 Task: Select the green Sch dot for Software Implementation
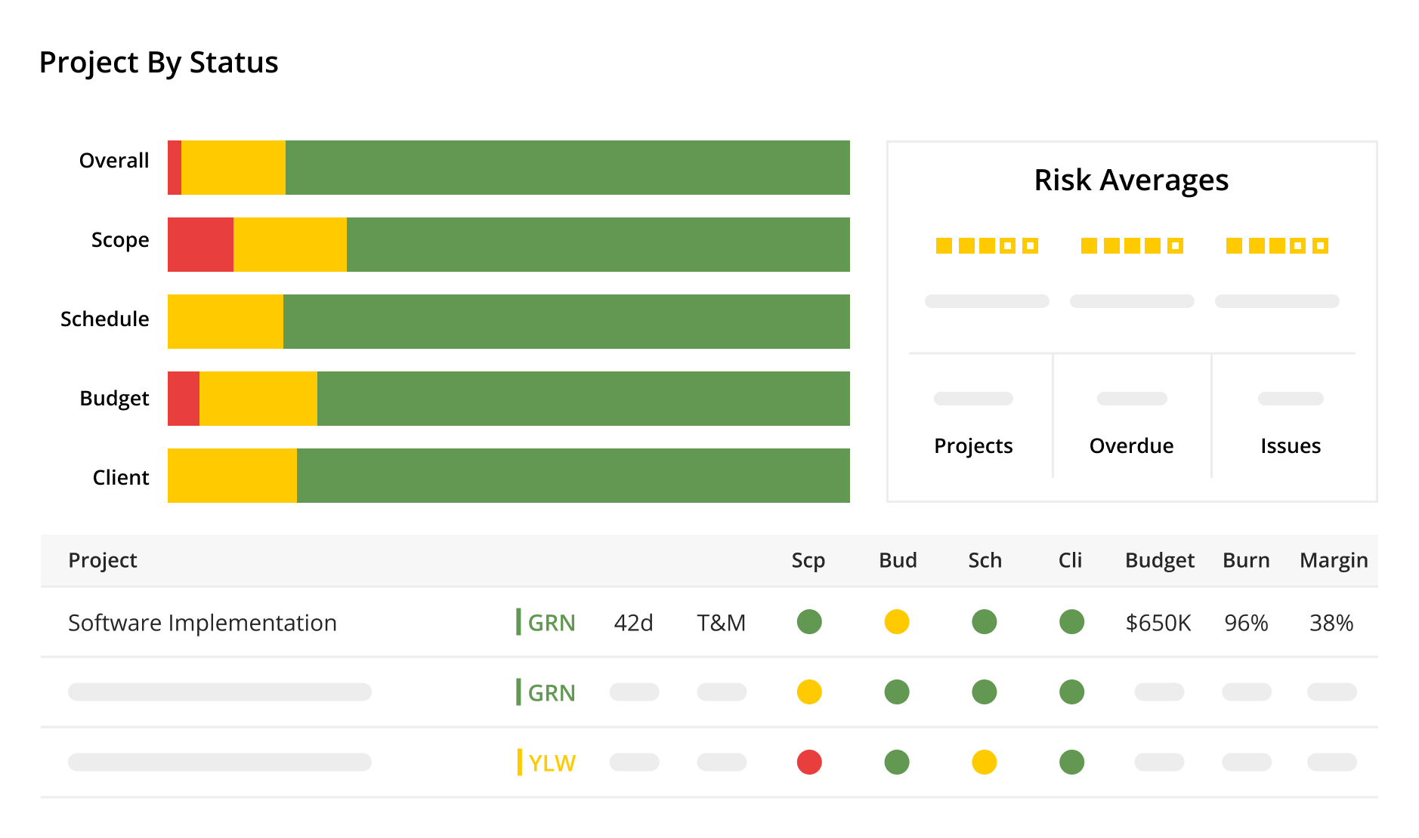pyautogui.click(x=984, y=622)
